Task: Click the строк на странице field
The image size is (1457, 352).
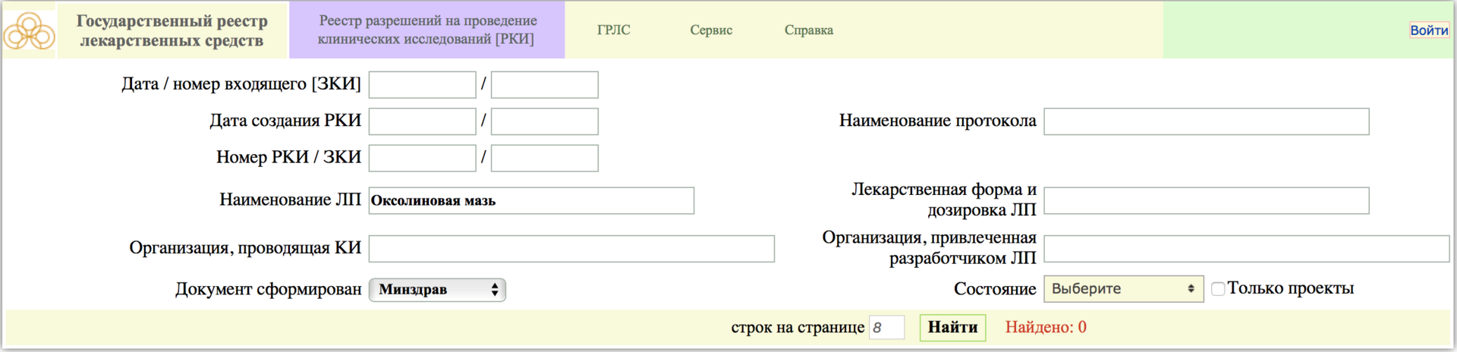Action: point(886,328)
